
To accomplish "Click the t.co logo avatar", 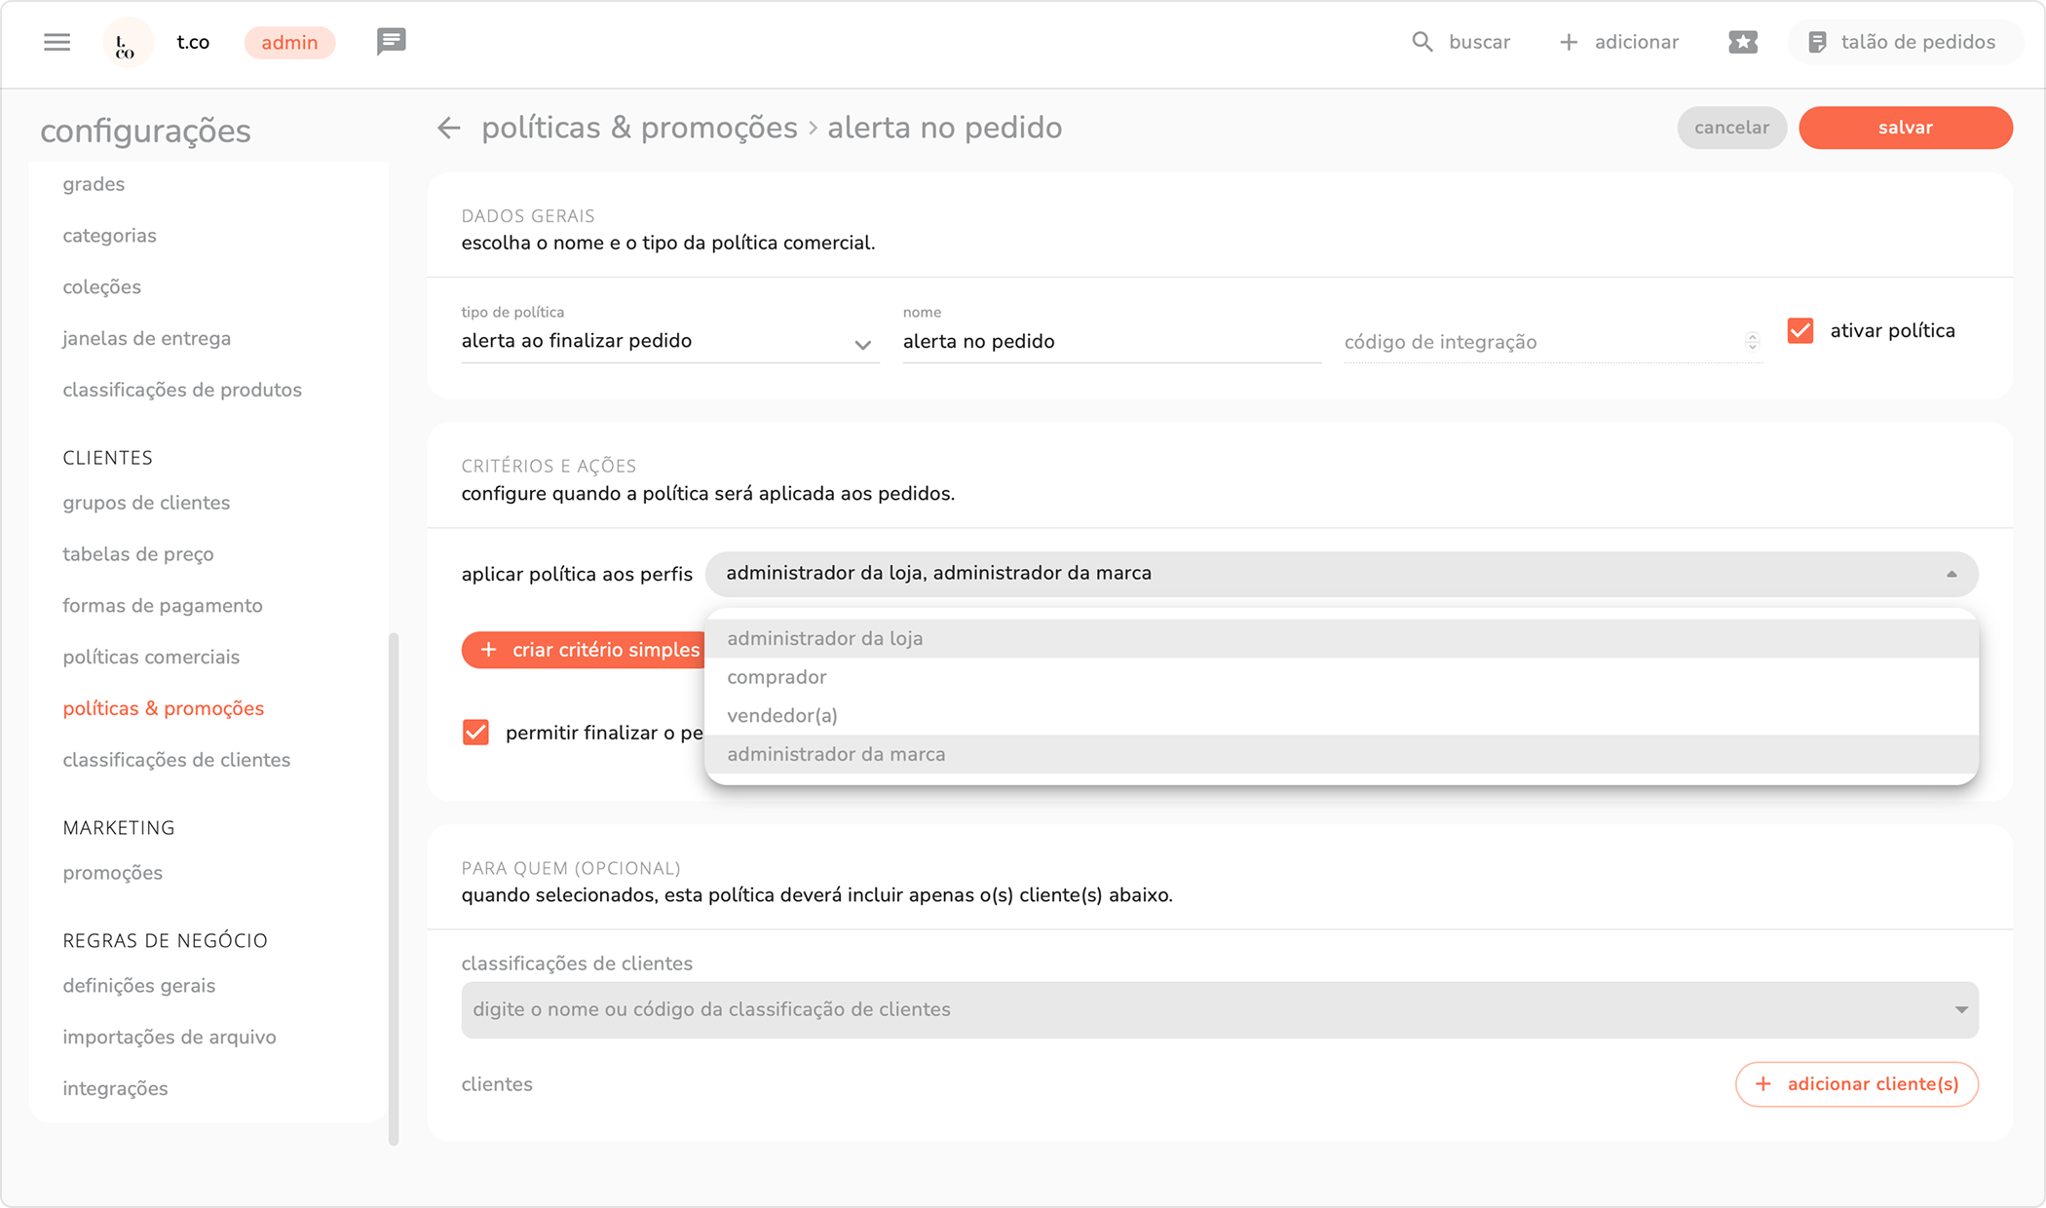I will tap(127, 43).
